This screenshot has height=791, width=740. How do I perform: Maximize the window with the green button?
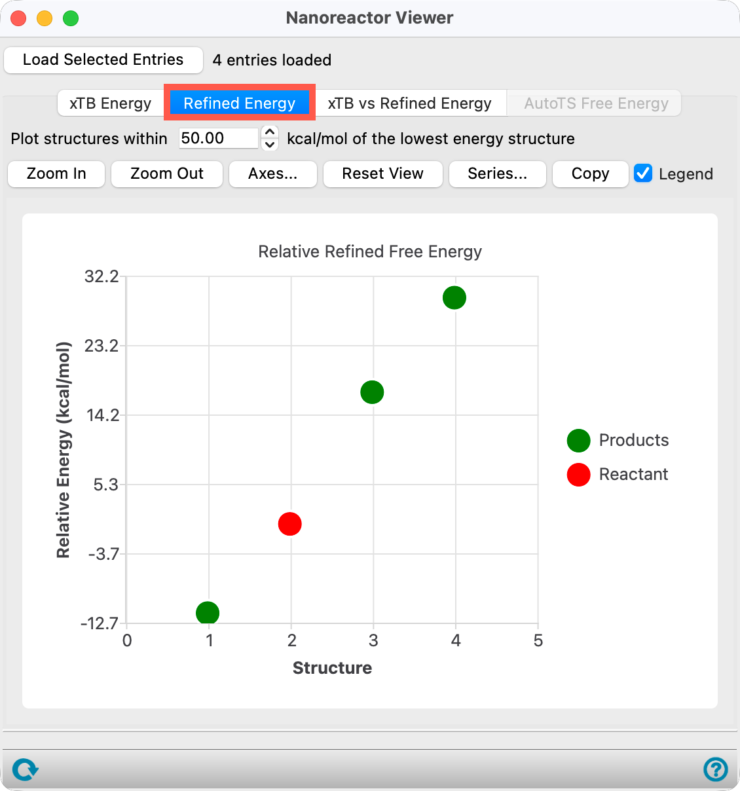[71, 18]
